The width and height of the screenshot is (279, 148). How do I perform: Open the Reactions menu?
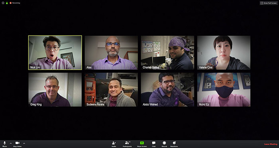(174, 144)
